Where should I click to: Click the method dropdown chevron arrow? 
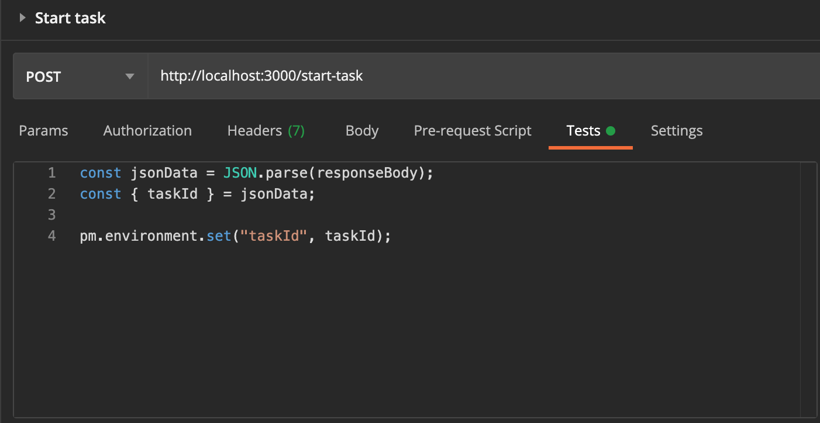click(x=130, y=76)
